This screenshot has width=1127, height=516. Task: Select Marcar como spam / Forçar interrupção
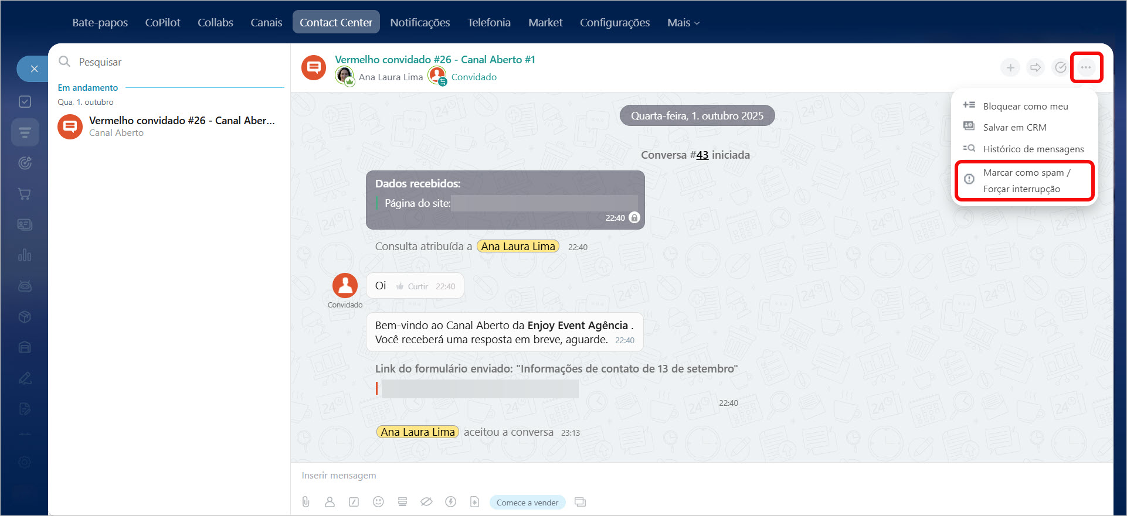(x=1025, y=180)
